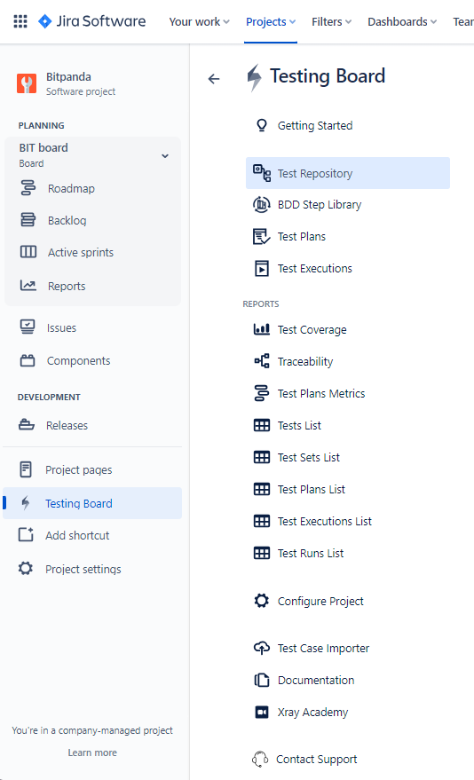Open the Test Executions play icon

click(262, 269)
